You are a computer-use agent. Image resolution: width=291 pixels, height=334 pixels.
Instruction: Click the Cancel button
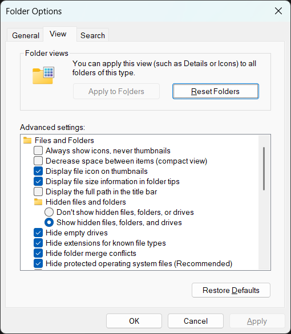click(196, 321)
